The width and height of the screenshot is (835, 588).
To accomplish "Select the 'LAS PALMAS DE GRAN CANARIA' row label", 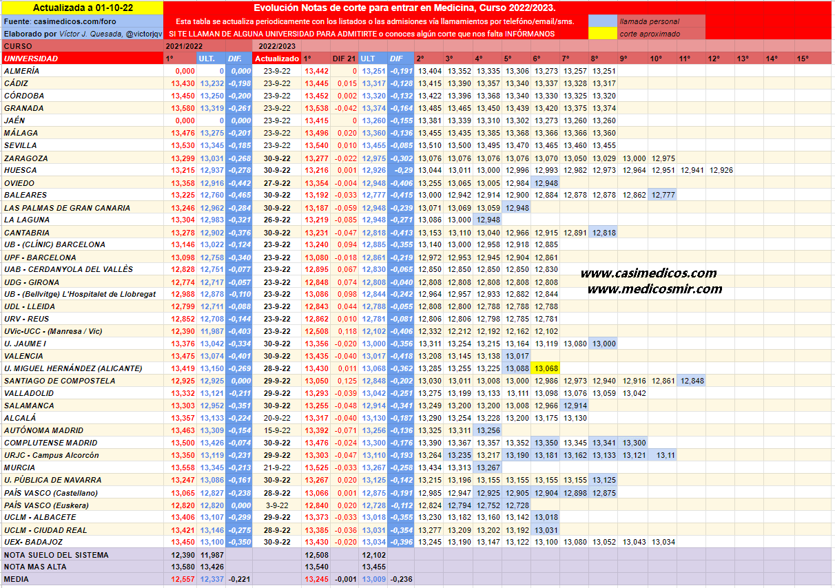I will [x=82, y=207].
